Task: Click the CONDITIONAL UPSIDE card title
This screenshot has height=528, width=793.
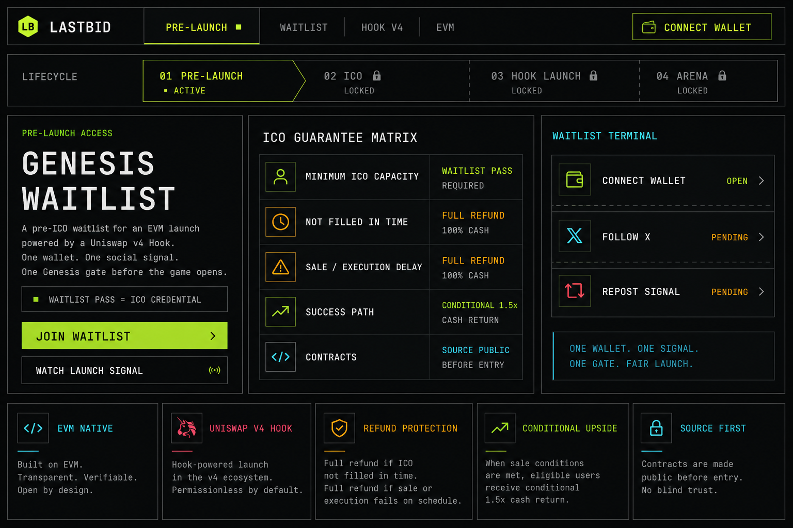Action: pyautogui.click(x=569, y=428)
